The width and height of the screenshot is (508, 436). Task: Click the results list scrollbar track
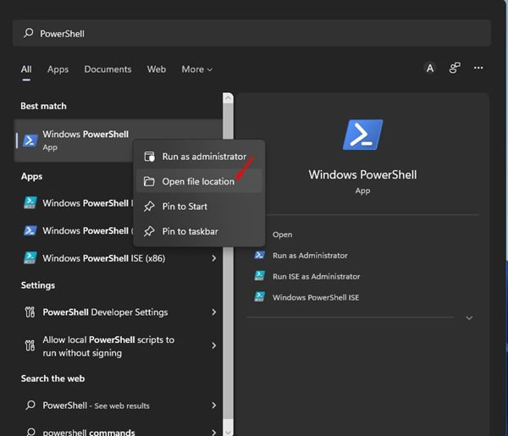228,334
